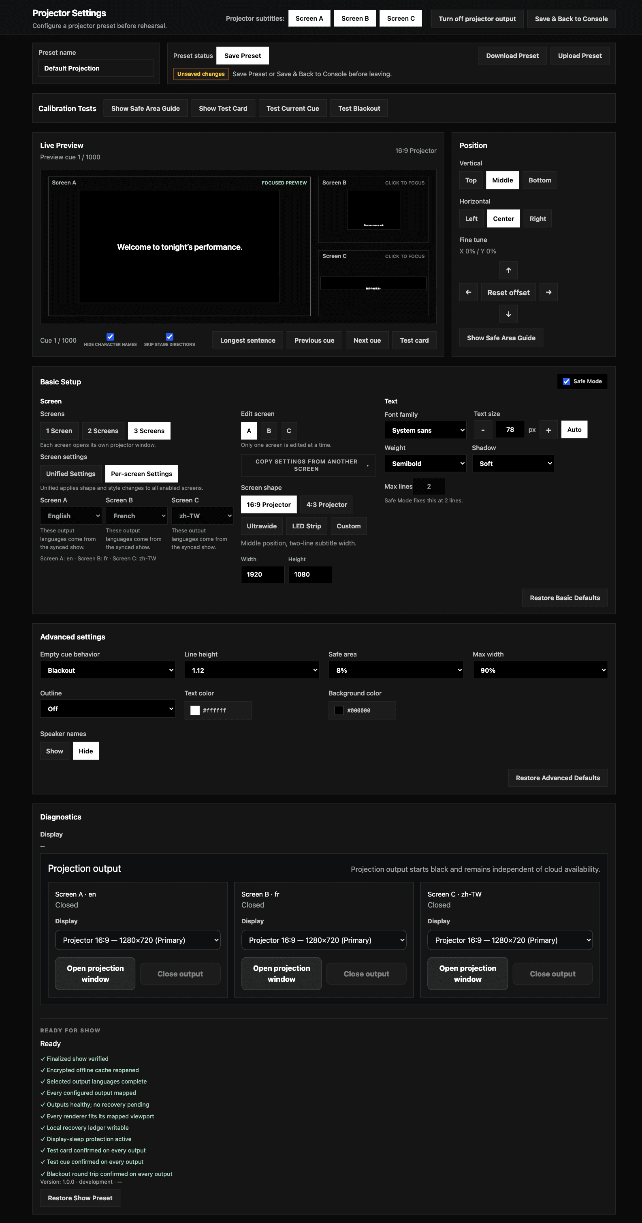
Task: Open the Font family dropdown
Action: coord(425,430)
